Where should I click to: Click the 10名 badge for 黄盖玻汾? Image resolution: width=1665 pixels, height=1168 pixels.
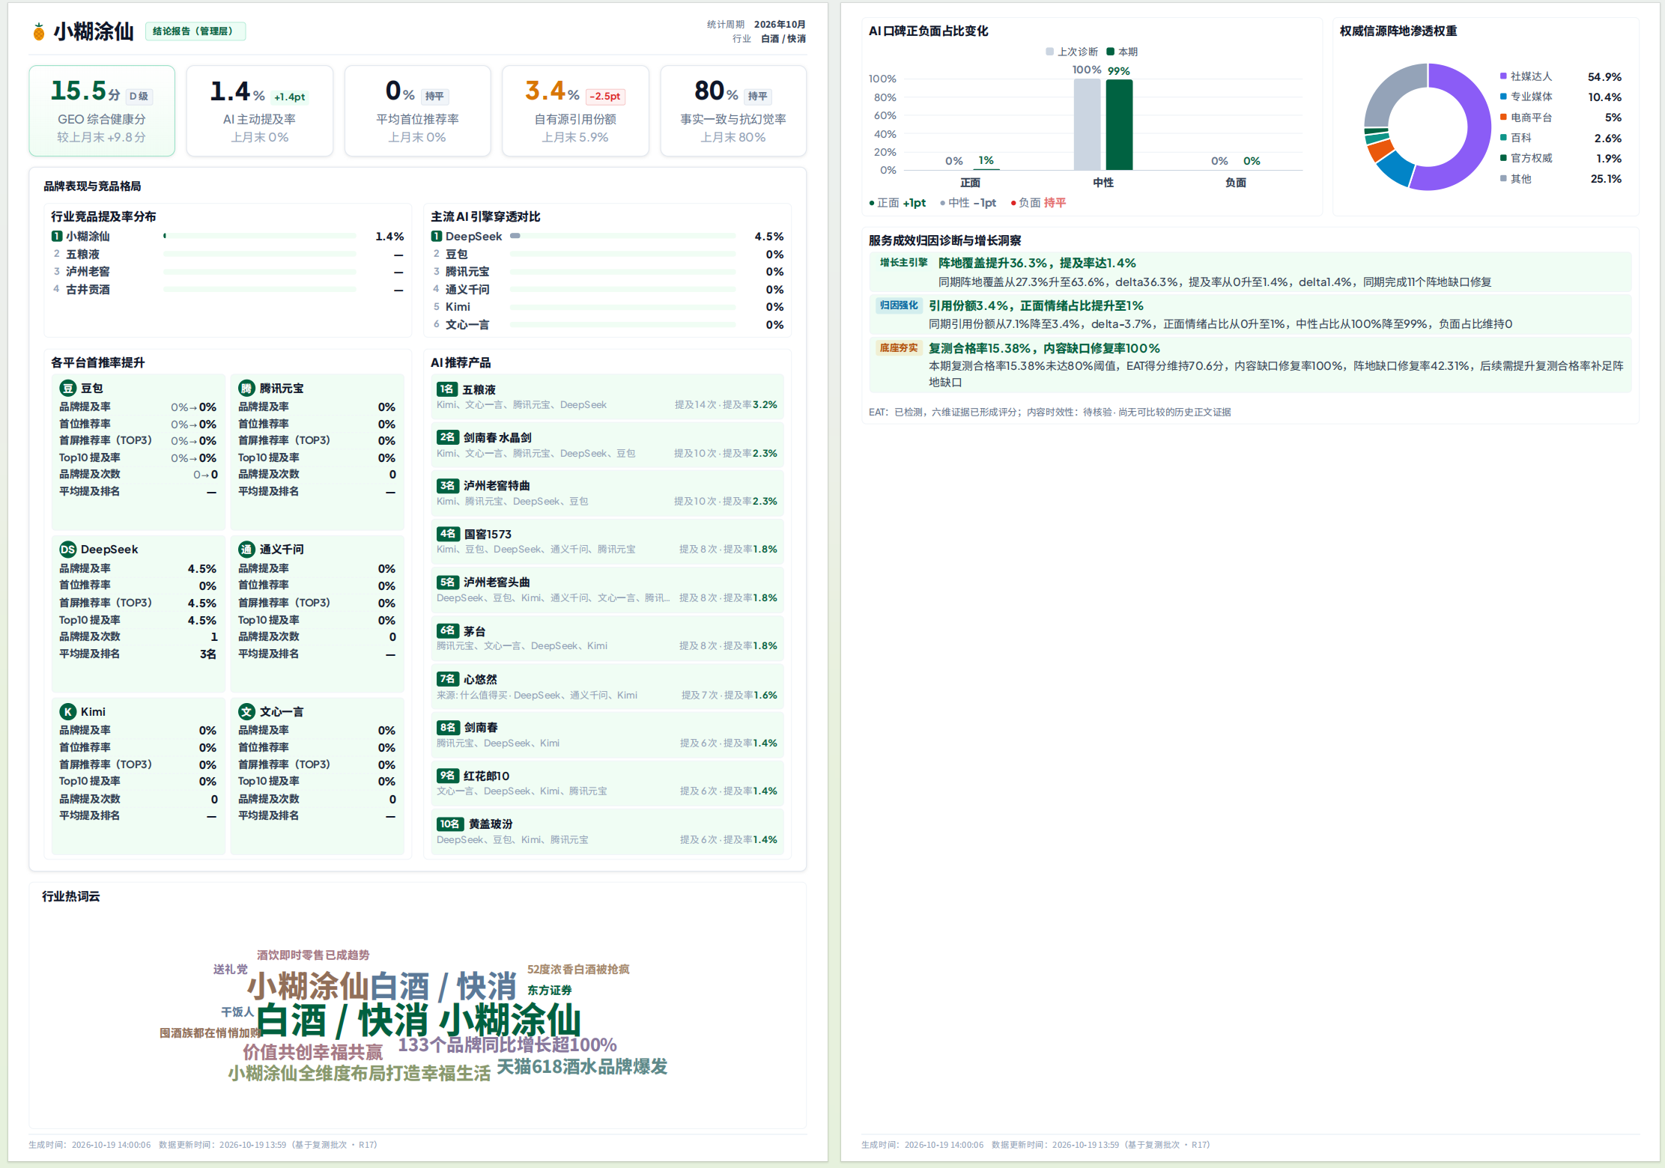coord(450,824)
